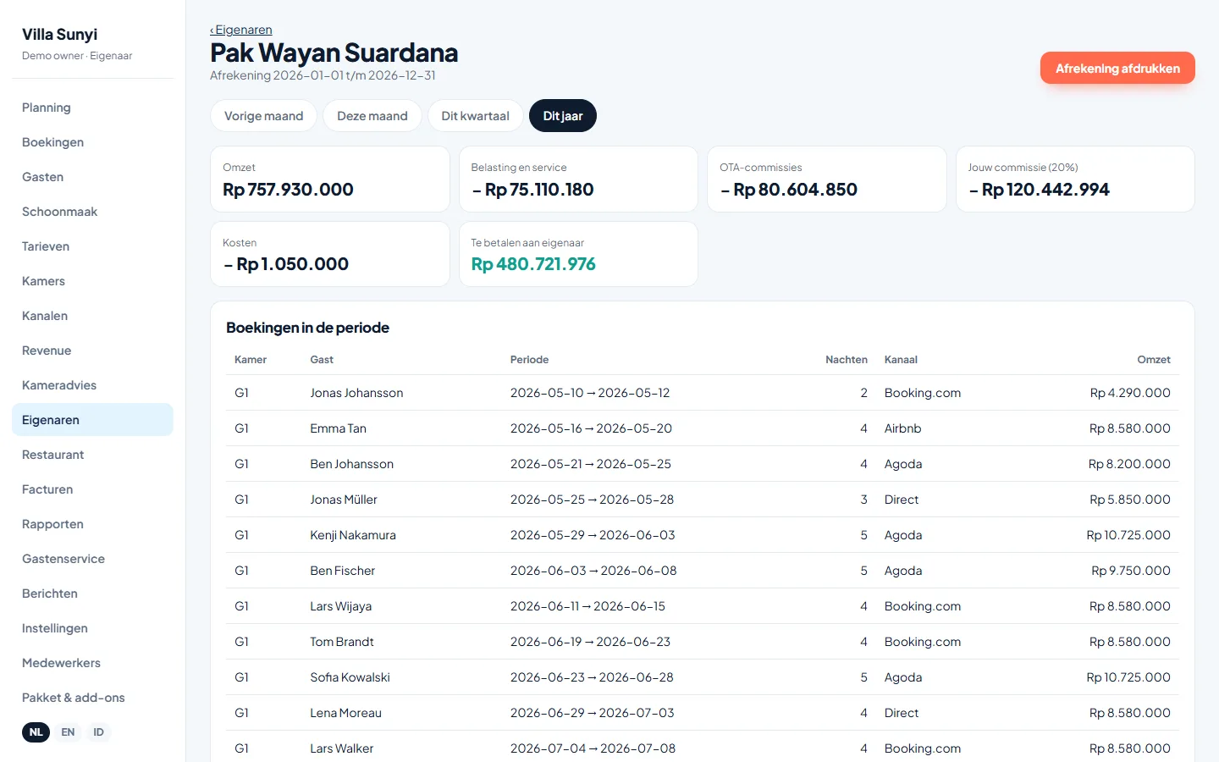Click Lena Moreau guest name
The width and height of the screenshot is (1219, 762).
(345, 713)
